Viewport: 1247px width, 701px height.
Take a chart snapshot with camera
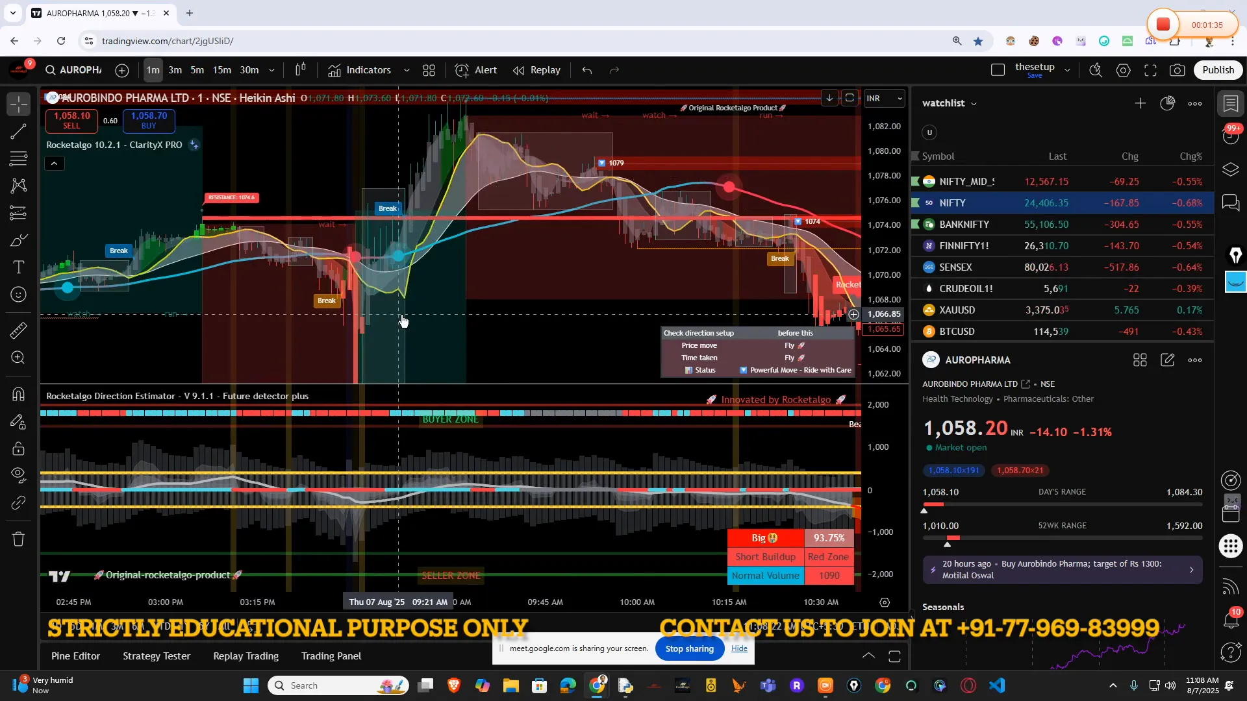(x=1178, y=70)
